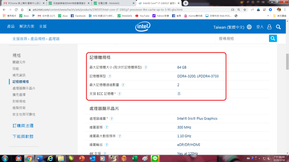Viewport: 289px width, 162px height.
Task: Open Excel from the taskbar
Action: click(134, 158)
